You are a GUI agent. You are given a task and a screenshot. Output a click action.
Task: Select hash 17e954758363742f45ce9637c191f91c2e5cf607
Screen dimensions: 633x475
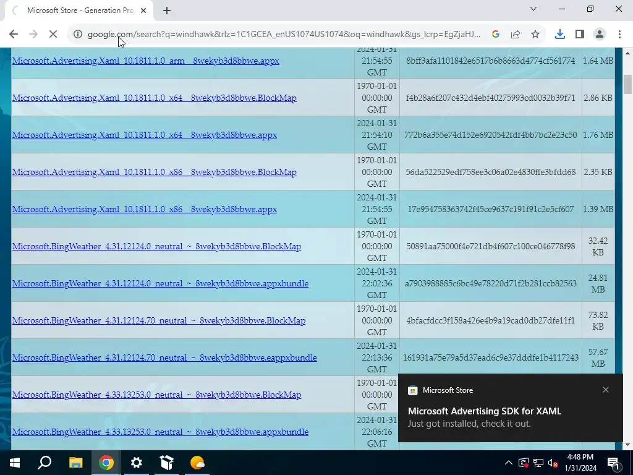(490, 209)
